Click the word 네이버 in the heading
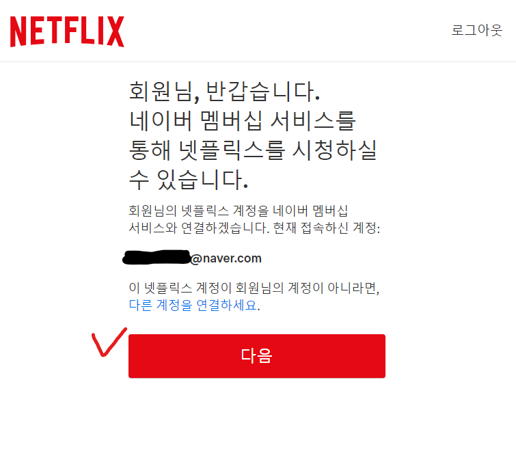 click(160, 120)
